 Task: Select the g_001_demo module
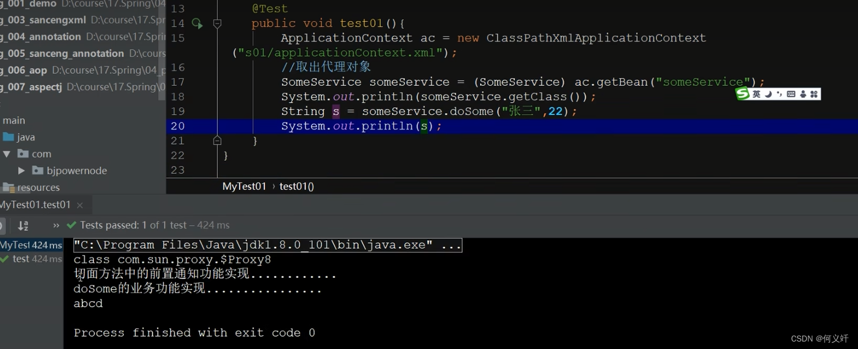coord(28,4)
